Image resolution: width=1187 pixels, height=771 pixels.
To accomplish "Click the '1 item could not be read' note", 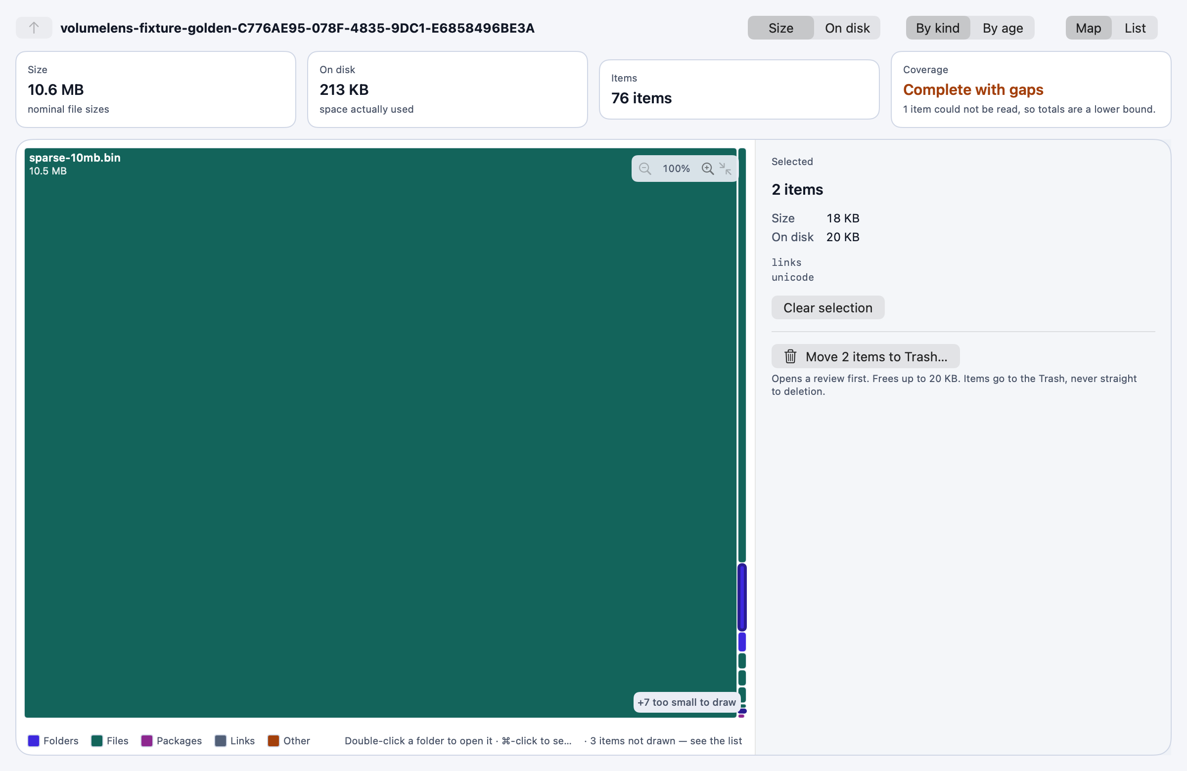I will click(1029, 109).
